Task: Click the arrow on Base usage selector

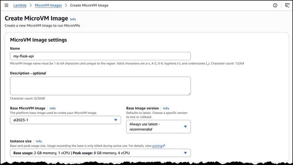Action: click(x=185, y=153)
